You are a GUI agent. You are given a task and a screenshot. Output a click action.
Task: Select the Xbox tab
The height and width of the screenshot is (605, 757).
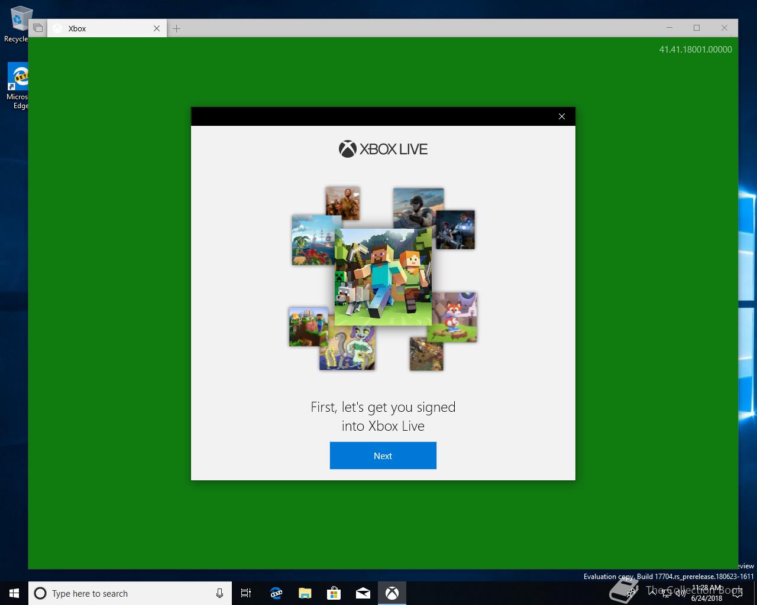(x=106, y=28)
